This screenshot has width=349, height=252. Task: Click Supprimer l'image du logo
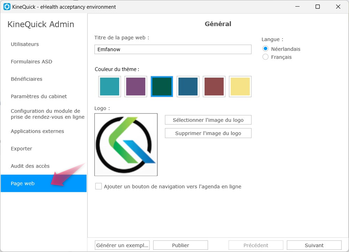point(208,133)
